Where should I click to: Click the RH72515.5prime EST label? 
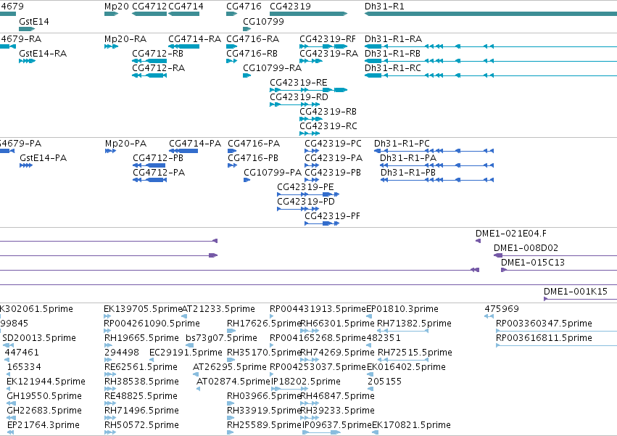415,353
